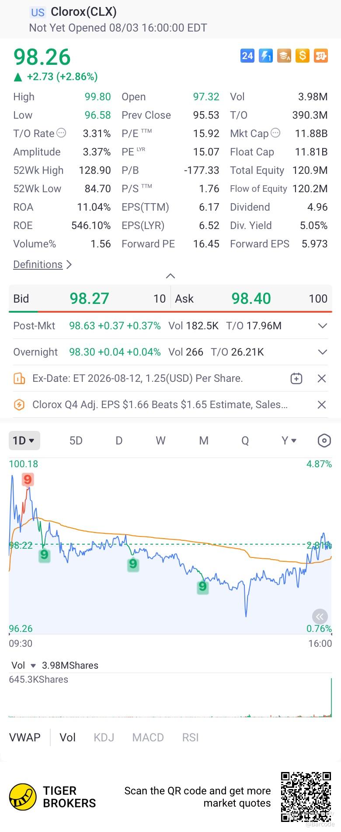Screen dimensions: 341x832
Task: Tap the last price 98.26
Action: click(x=42, y=57)
